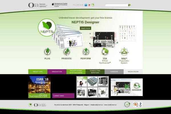Select the VSA Virtual Synthesizer icon
This screenshot has width=171, height=114.
(x=105, y=52)
